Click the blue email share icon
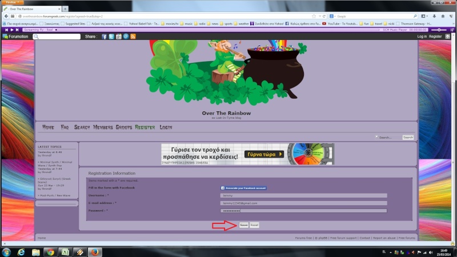Viewport: 457px width, 257px height. tap(126, 37)
